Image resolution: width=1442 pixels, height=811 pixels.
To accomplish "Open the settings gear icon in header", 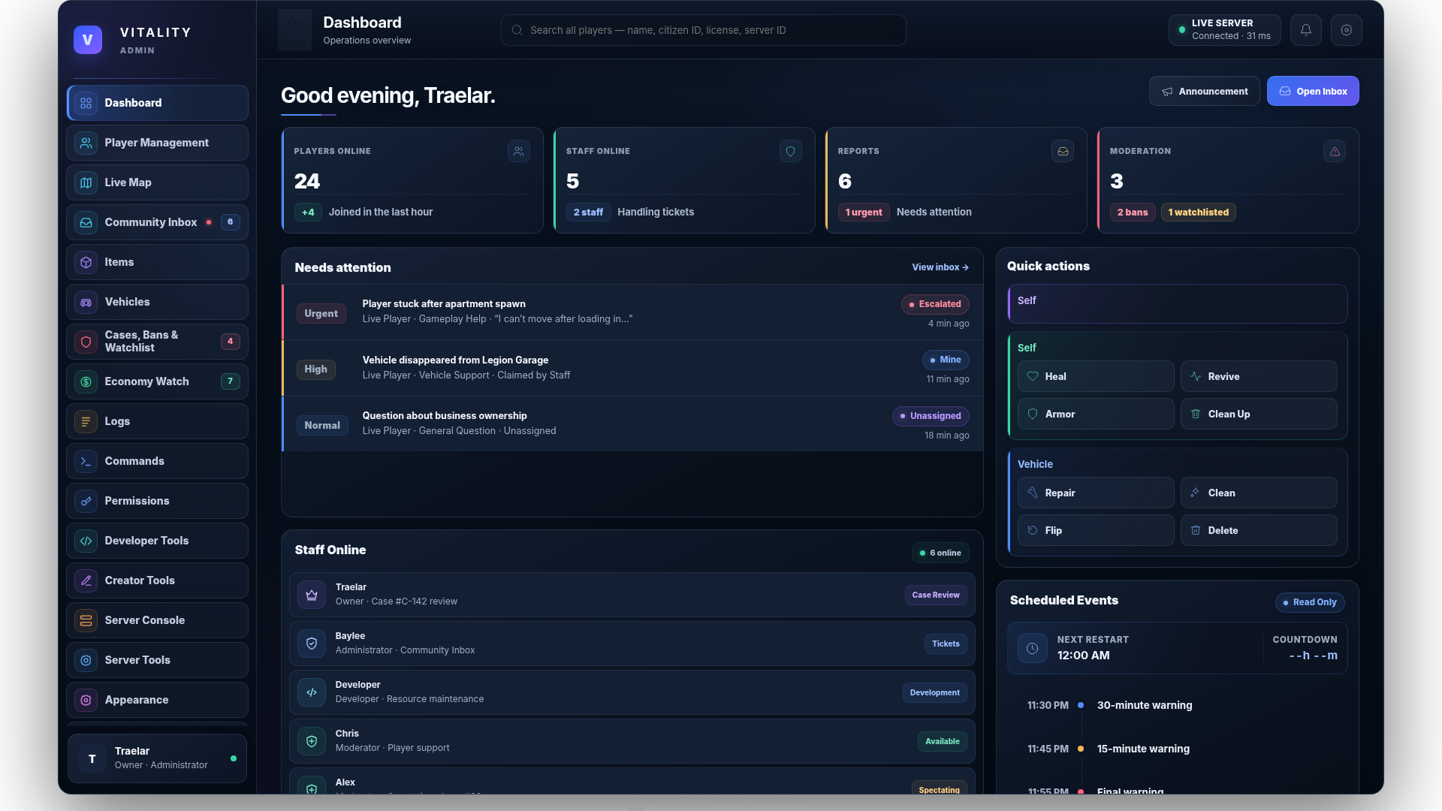I will click(1347, 30).
